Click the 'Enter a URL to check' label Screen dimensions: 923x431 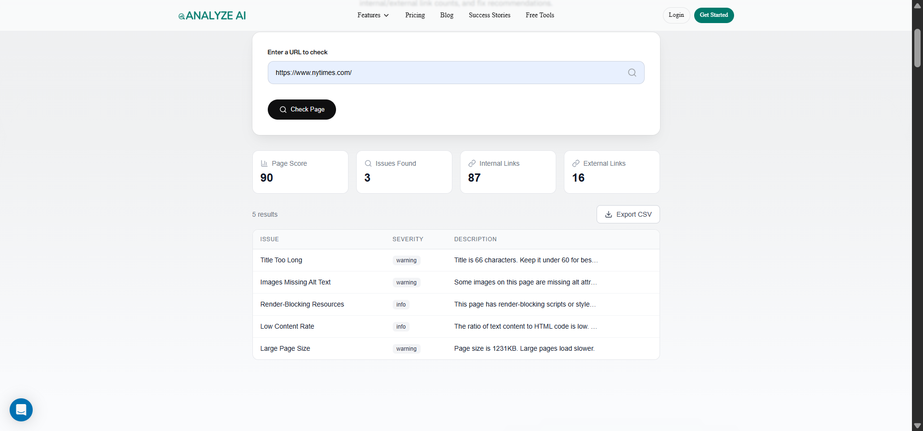point(298,52)
